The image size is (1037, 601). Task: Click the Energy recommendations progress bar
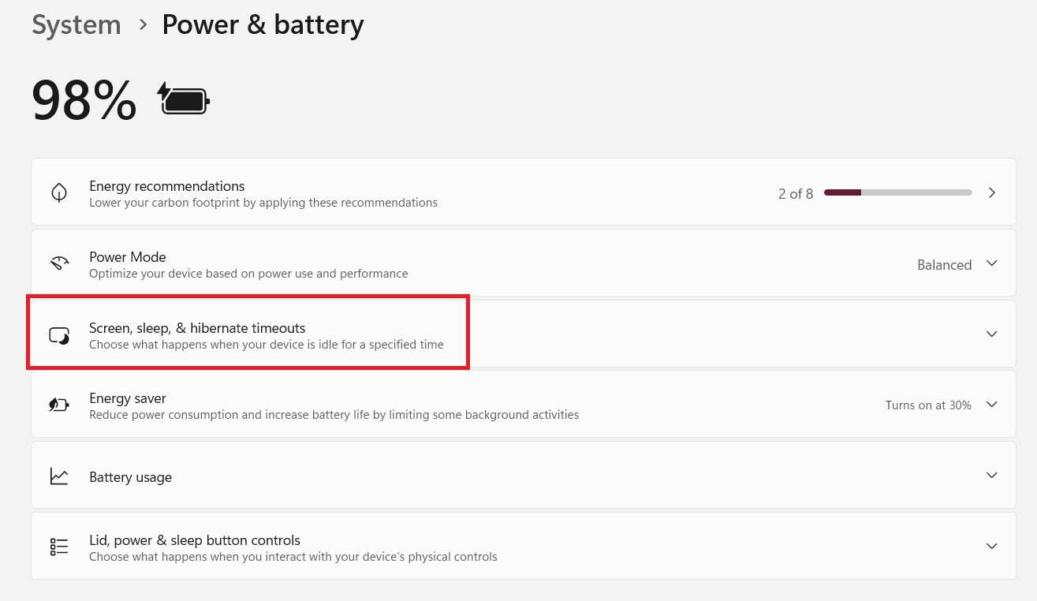(898, 192)
